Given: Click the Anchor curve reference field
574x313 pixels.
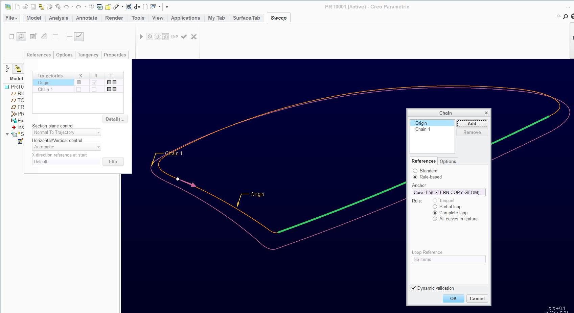Looking at the screenshot, I should (449, 192).
